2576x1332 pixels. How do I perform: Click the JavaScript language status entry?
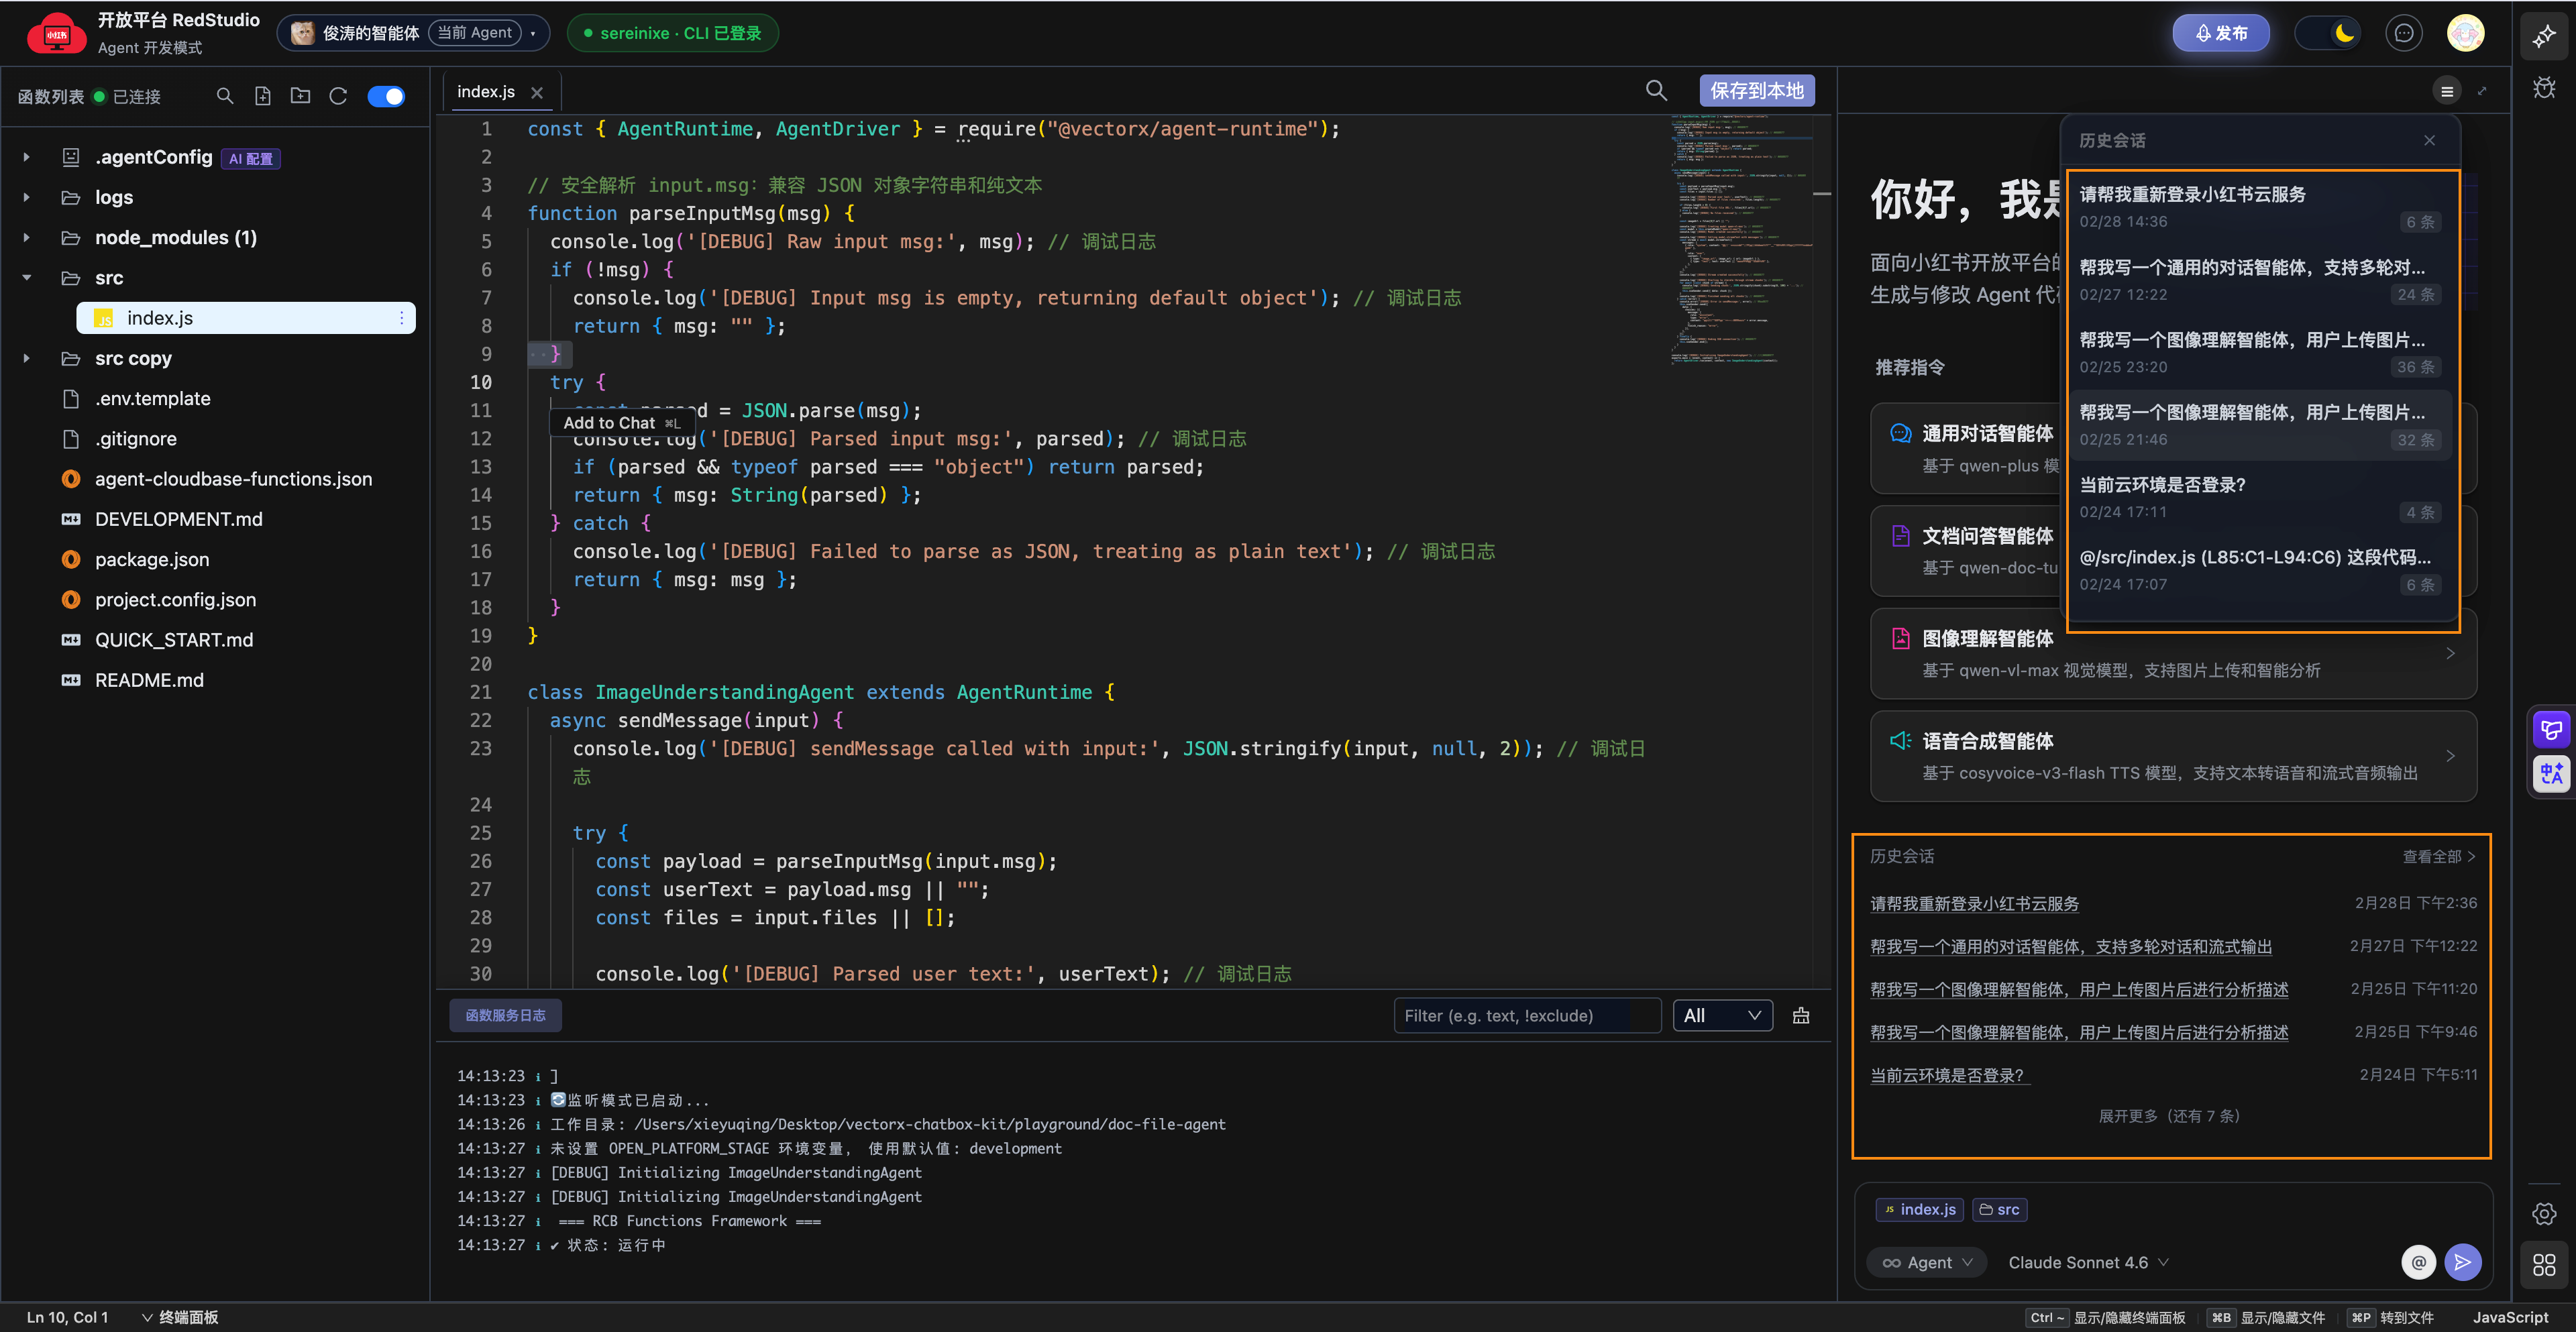[x=2510, y=1317]
